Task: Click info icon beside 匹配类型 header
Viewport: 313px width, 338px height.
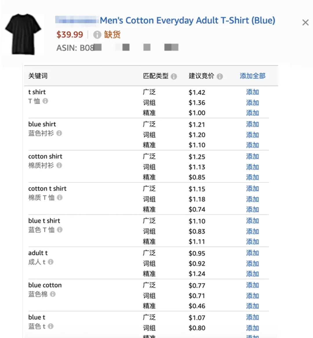Action: click(x=174, y=76)
